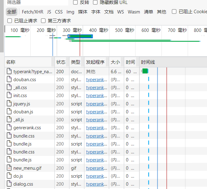Click the 筛选器 filter input field
207x189 pixels.
coord(37,2)
